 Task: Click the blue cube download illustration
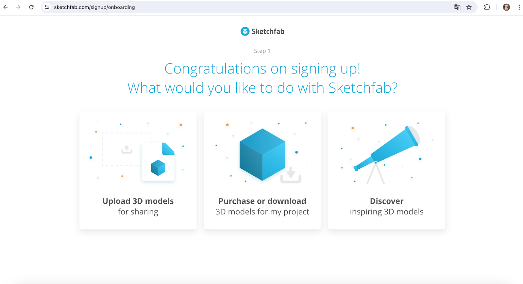point(262,155)
